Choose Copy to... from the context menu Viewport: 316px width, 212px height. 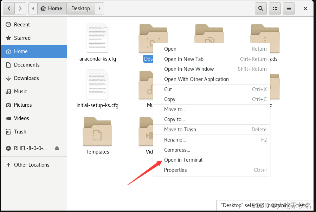(212, 119)
